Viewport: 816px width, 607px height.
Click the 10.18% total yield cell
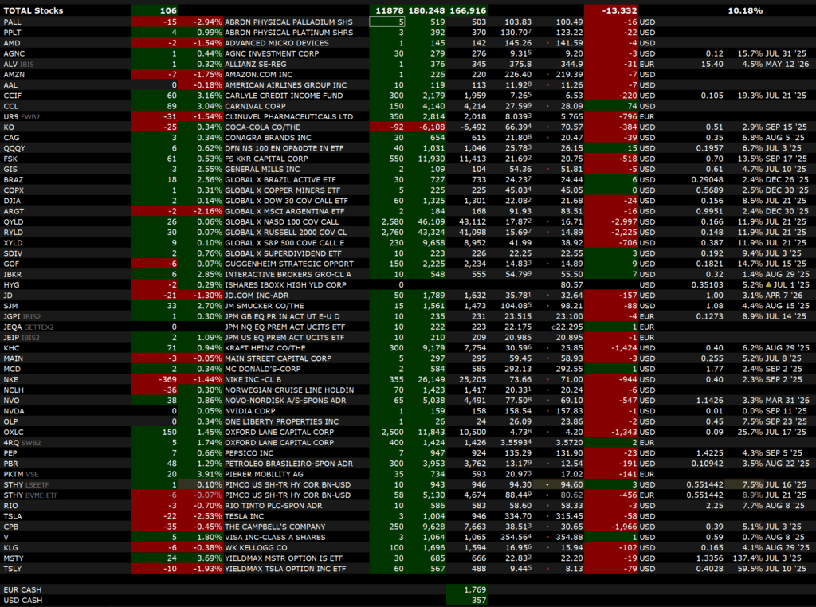click(744, 10)
